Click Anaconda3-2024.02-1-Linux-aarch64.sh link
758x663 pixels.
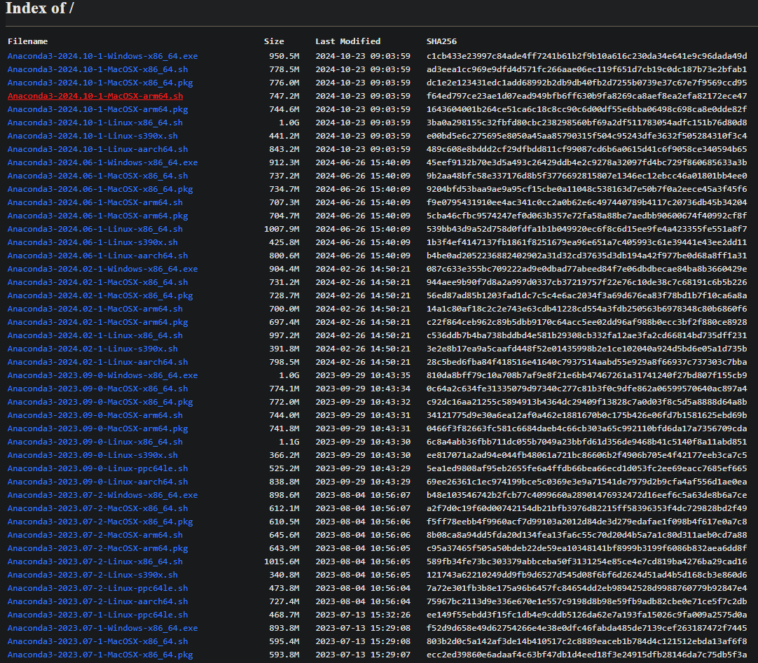point(97,362)
